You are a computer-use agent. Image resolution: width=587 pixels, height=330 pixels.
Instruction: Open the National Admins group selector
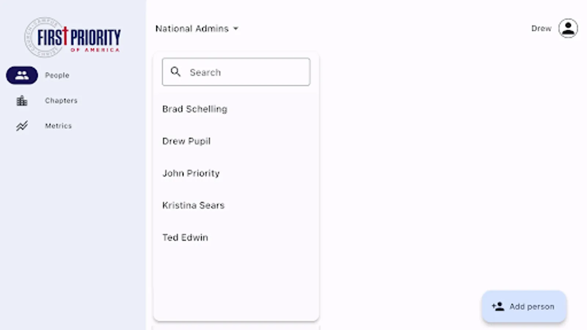[x=192, y=29]
